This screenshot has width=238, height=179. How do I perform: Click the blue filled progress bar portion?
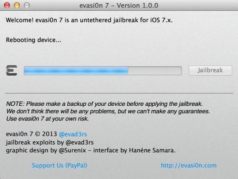click(x=76, y=70)
